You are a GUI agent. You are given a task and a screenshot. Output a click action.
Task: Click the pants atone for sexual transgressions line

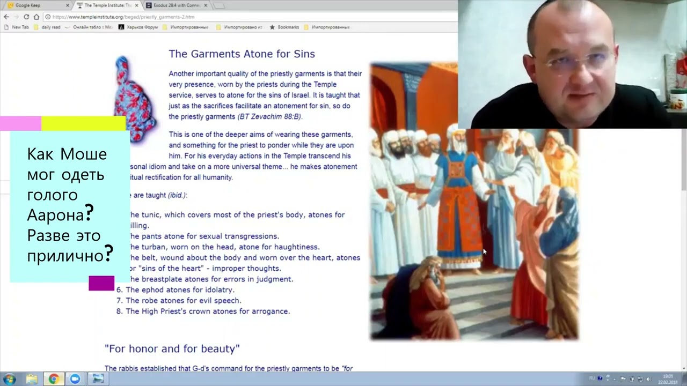[204, 236]
